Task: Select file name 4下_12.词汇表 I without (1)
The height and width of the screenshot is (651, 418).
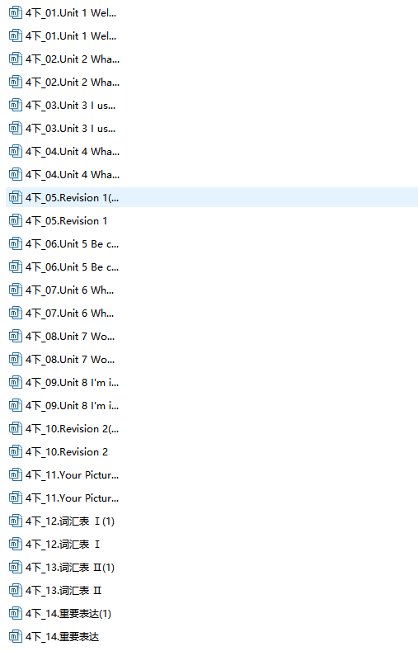Action: pyautogui.click(x=63, y=544)
